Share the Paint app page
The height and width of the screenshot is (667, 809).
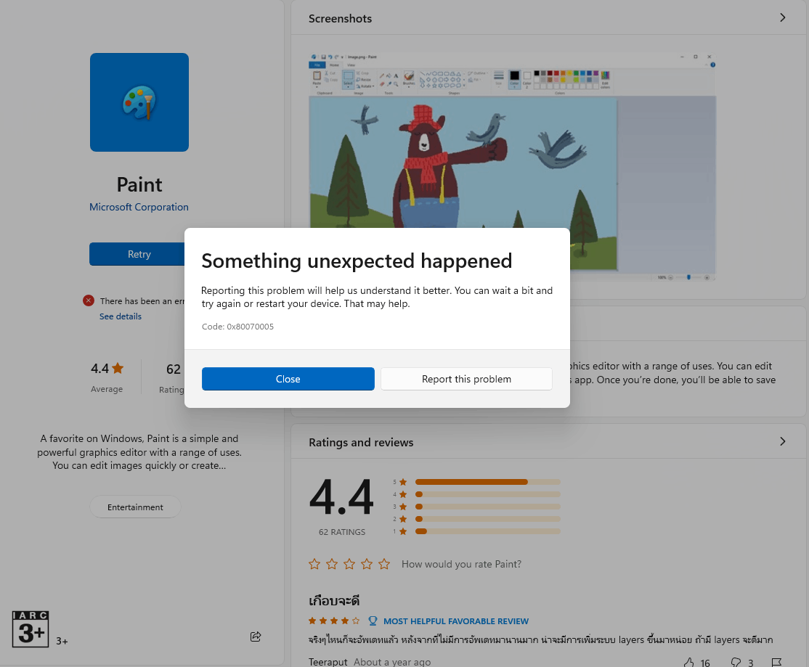click(256, 637)
